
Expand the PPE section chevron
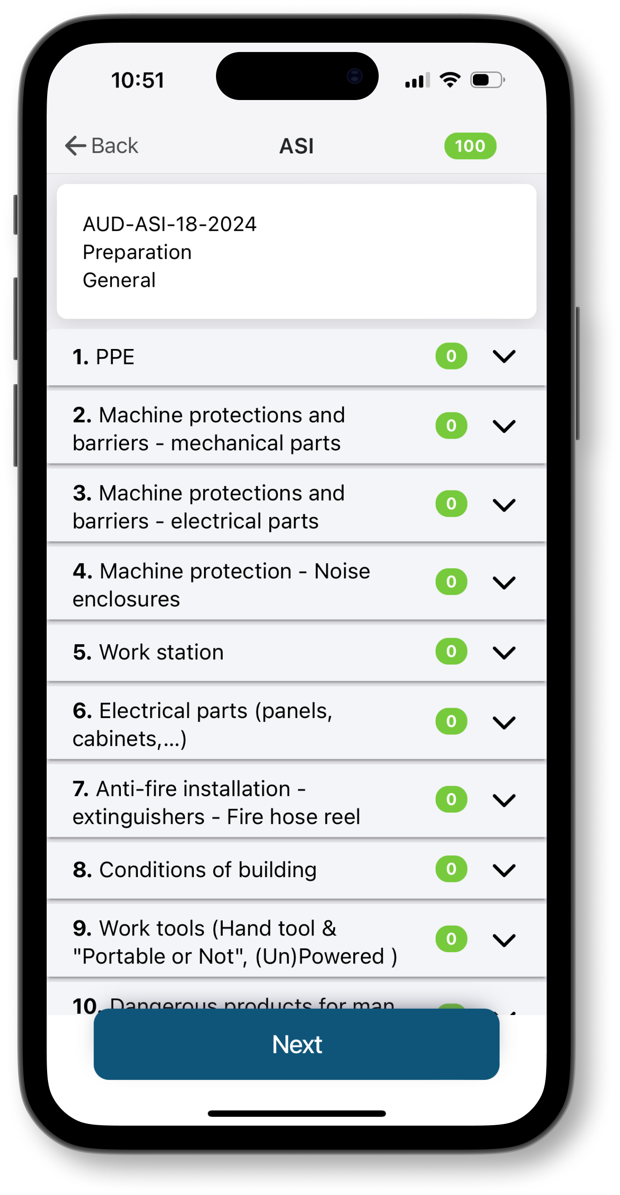click(x=504, y=357)
